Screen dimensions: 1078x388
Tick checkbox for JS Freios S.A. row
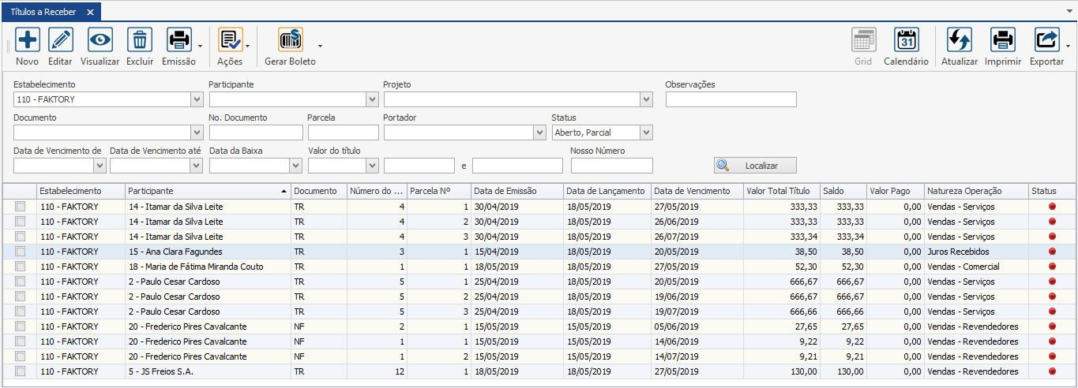pos(21,371)
